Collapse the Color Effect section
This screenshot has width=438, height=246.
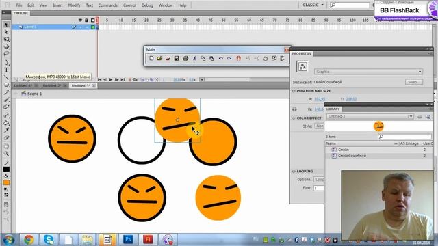click(x=294, y=118)
